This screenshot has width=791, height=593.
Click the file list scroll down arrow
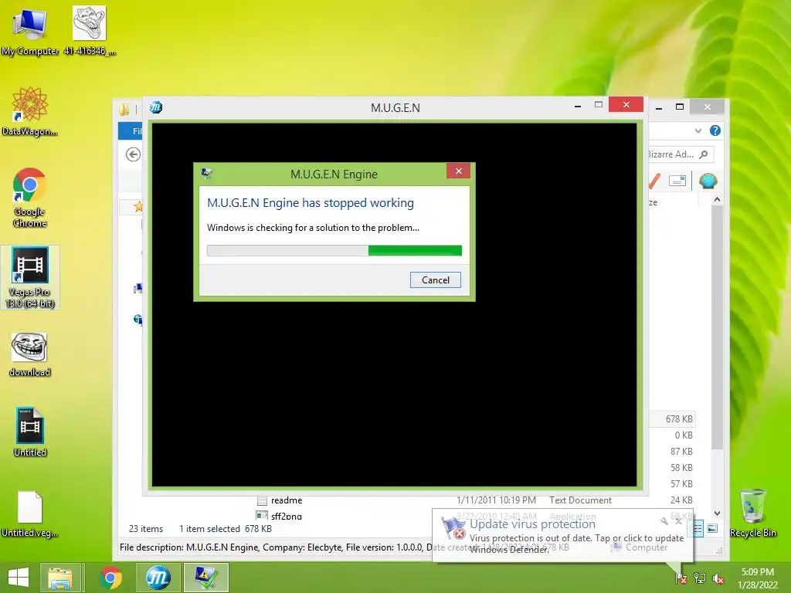coord(717,513)
